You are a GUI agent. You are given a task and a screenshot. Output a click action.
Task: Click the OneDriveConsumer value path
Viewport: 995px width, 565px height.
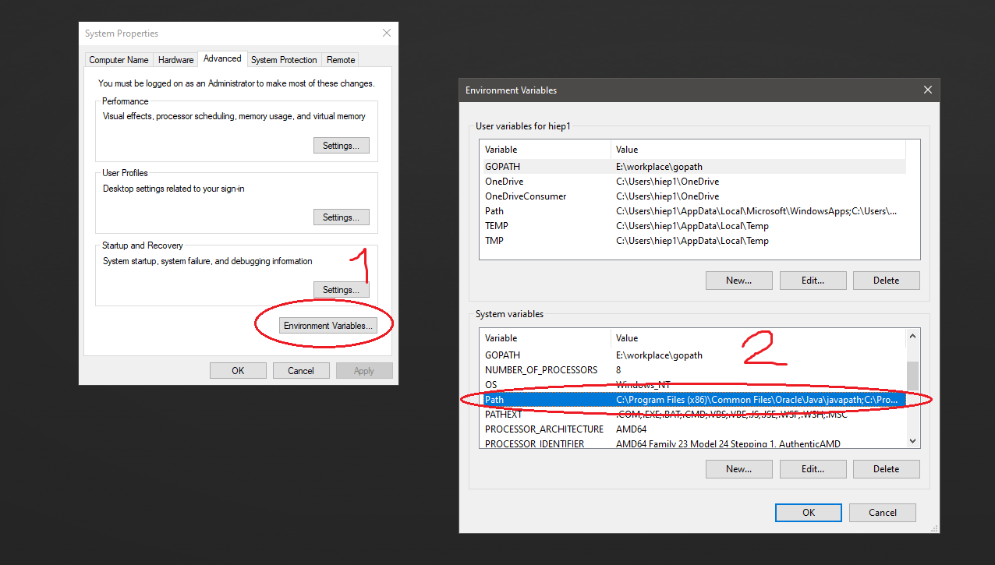(x=667, y=196)
